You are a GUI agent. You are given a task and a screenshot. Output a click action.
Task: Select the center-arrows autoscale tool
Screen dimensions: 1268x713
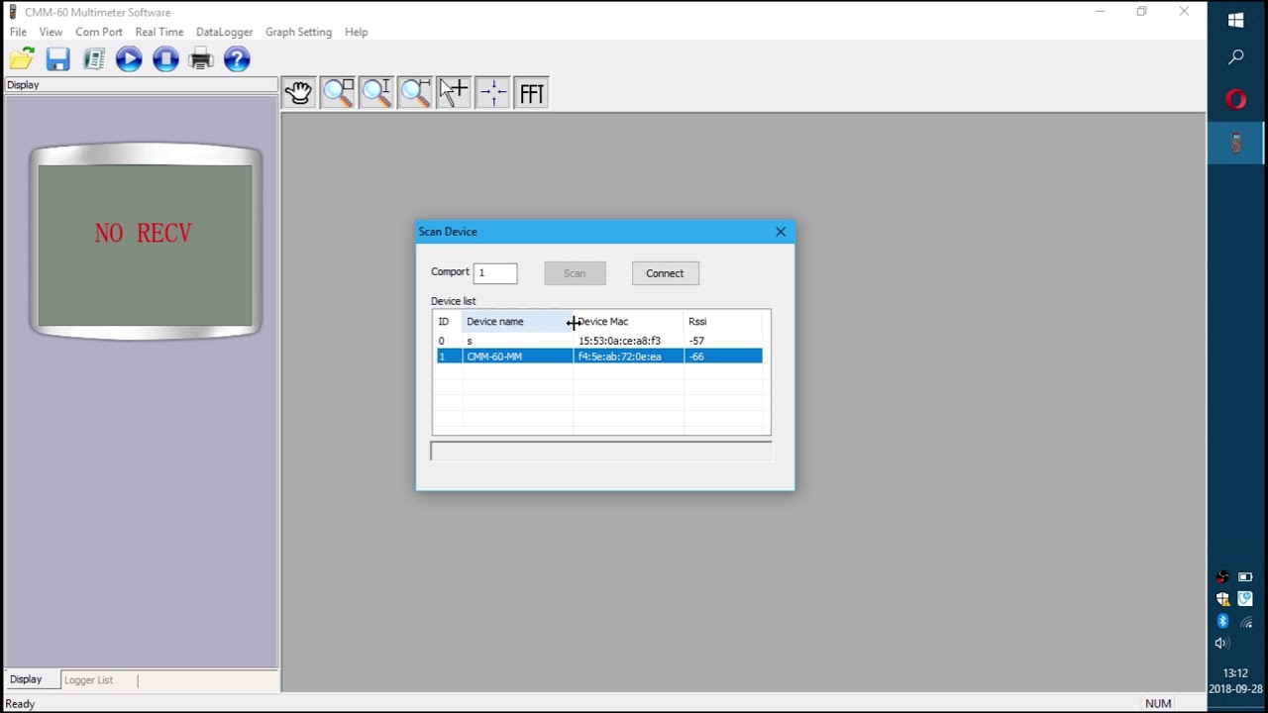point(492,93)
